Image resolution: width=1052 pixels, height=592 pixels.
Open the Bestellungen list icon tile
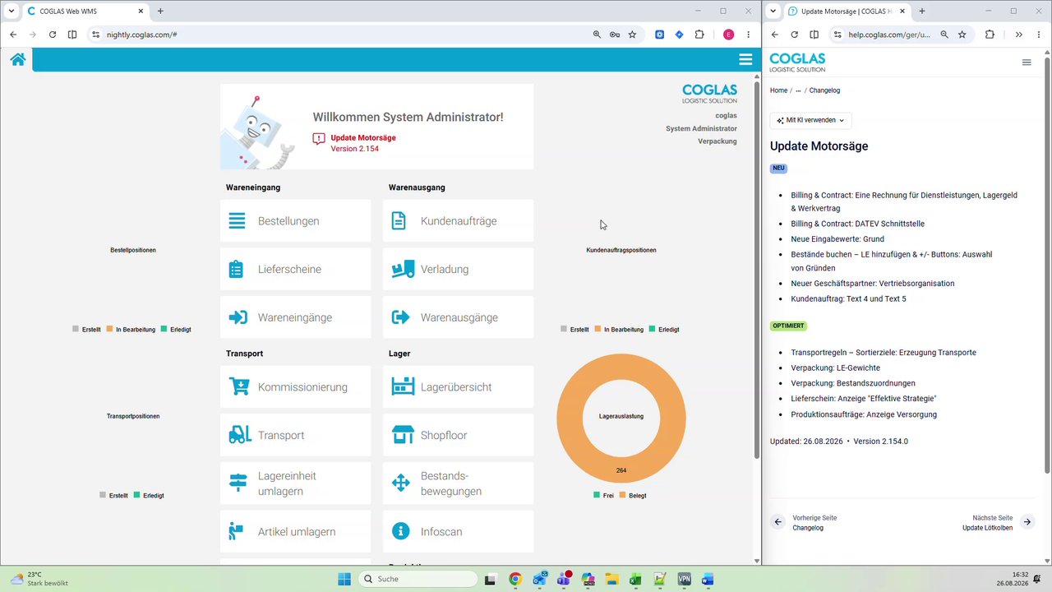coord(237,221)
